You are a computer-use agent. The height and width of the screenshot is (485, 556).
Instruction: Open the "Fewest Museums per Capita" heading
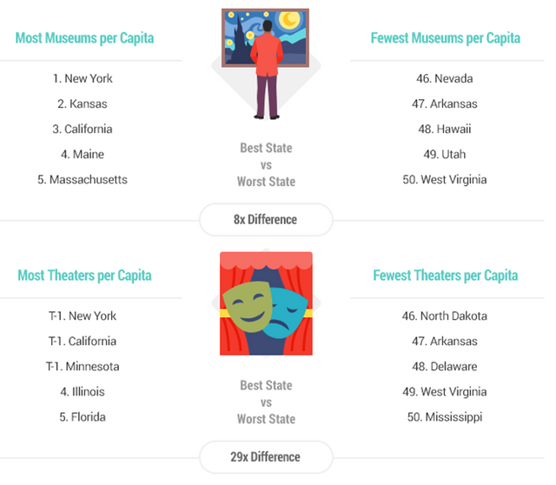pos(446,38)
